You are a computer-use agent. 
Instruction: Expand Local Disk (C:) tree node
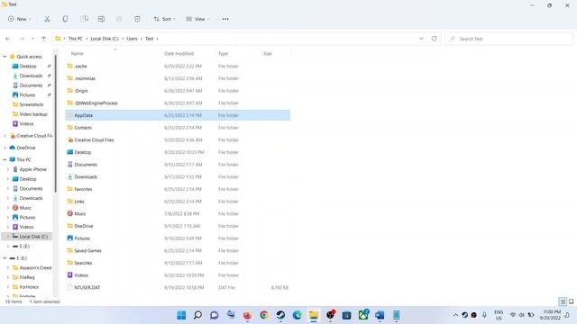(8, 237)
